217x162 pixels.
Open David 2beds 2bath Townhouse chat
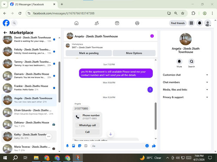click(x=29, y=39)
